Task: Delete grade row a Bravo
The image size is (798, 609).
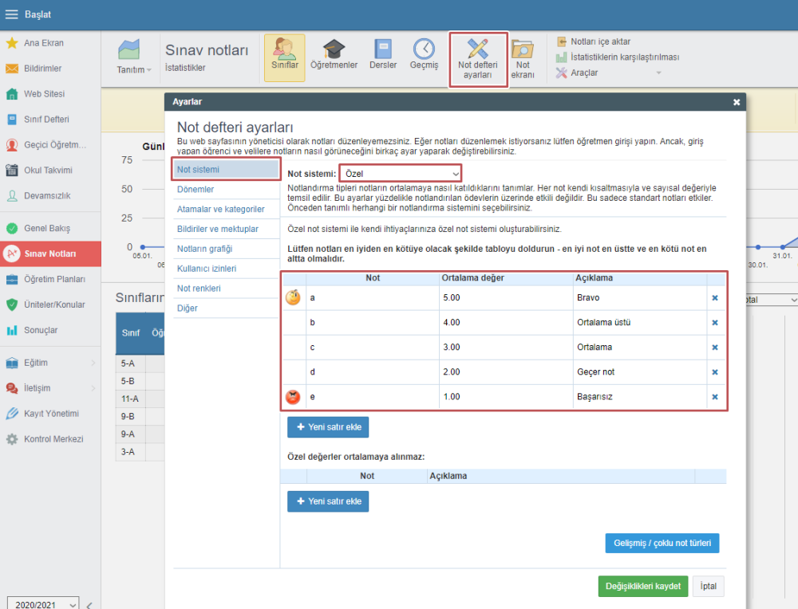Action: pos(715,298)
